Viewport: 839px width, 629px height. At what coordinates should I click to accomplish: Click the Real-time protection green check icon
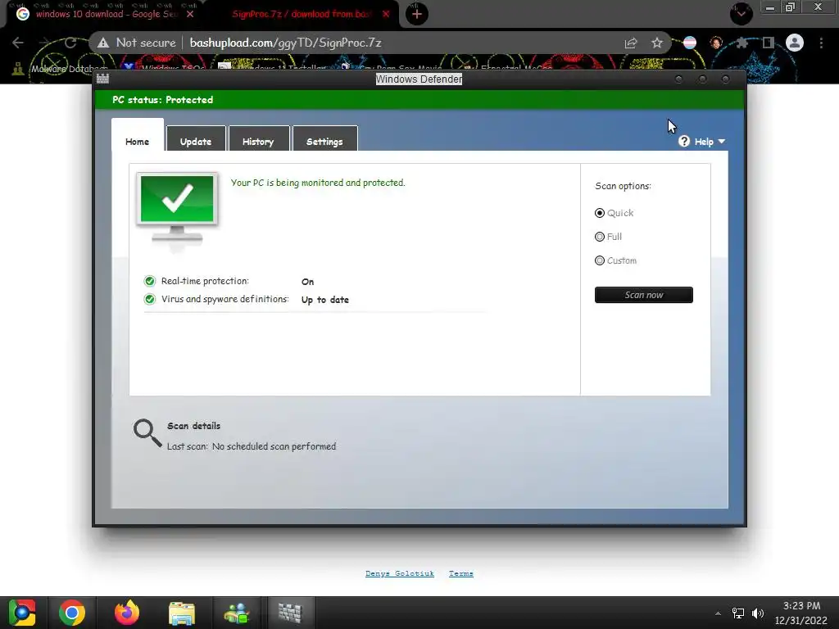[x=150, y=281]
